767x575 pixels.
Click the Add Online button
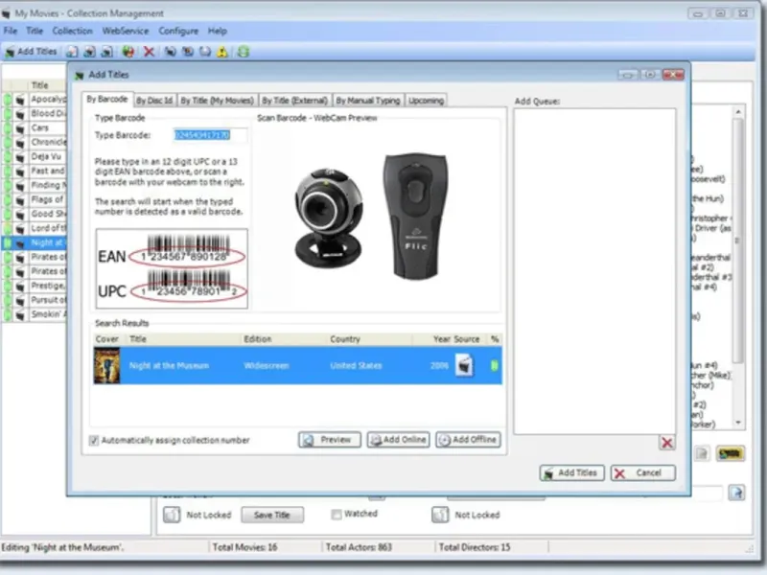pyautogui.click(x=399, y=440)
